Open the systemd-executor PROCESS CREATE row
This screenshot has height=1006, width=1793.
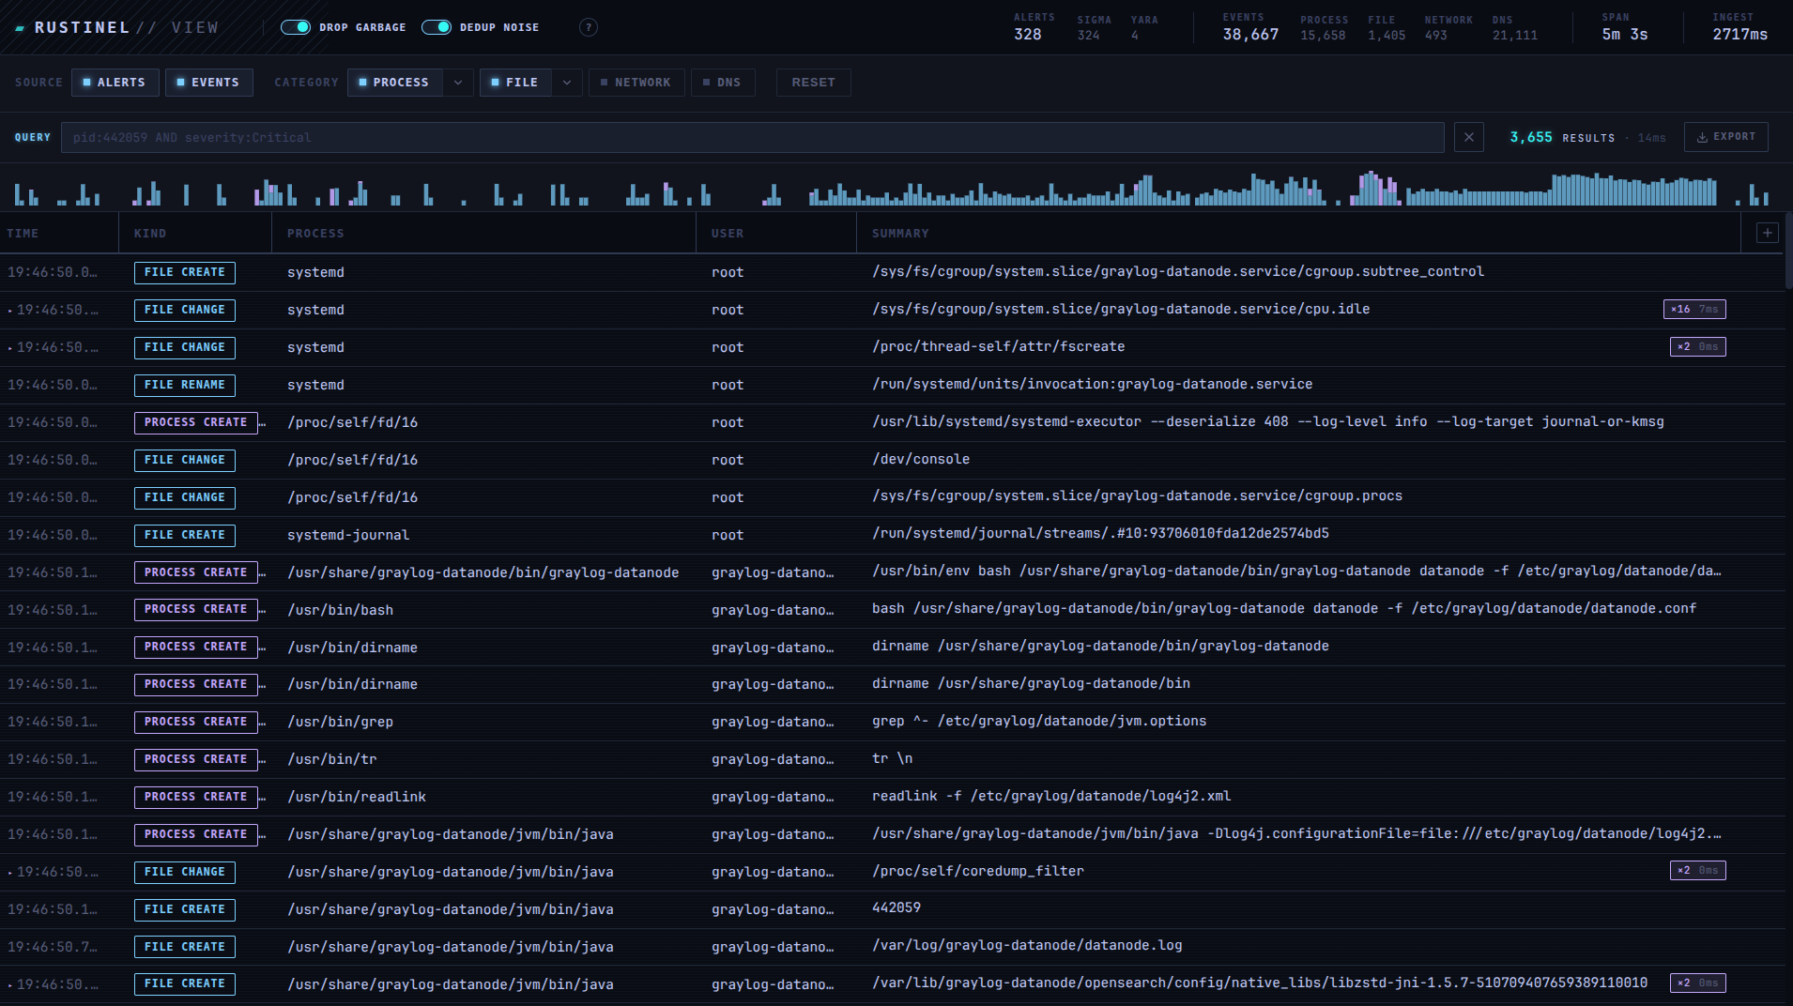click(892, 422)
